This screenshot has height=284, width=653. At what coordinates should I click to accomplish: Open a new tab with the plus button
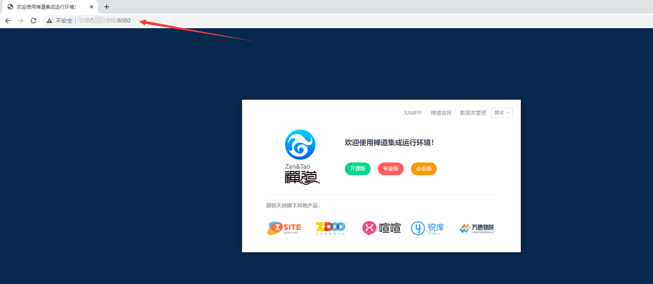[107, 7]
